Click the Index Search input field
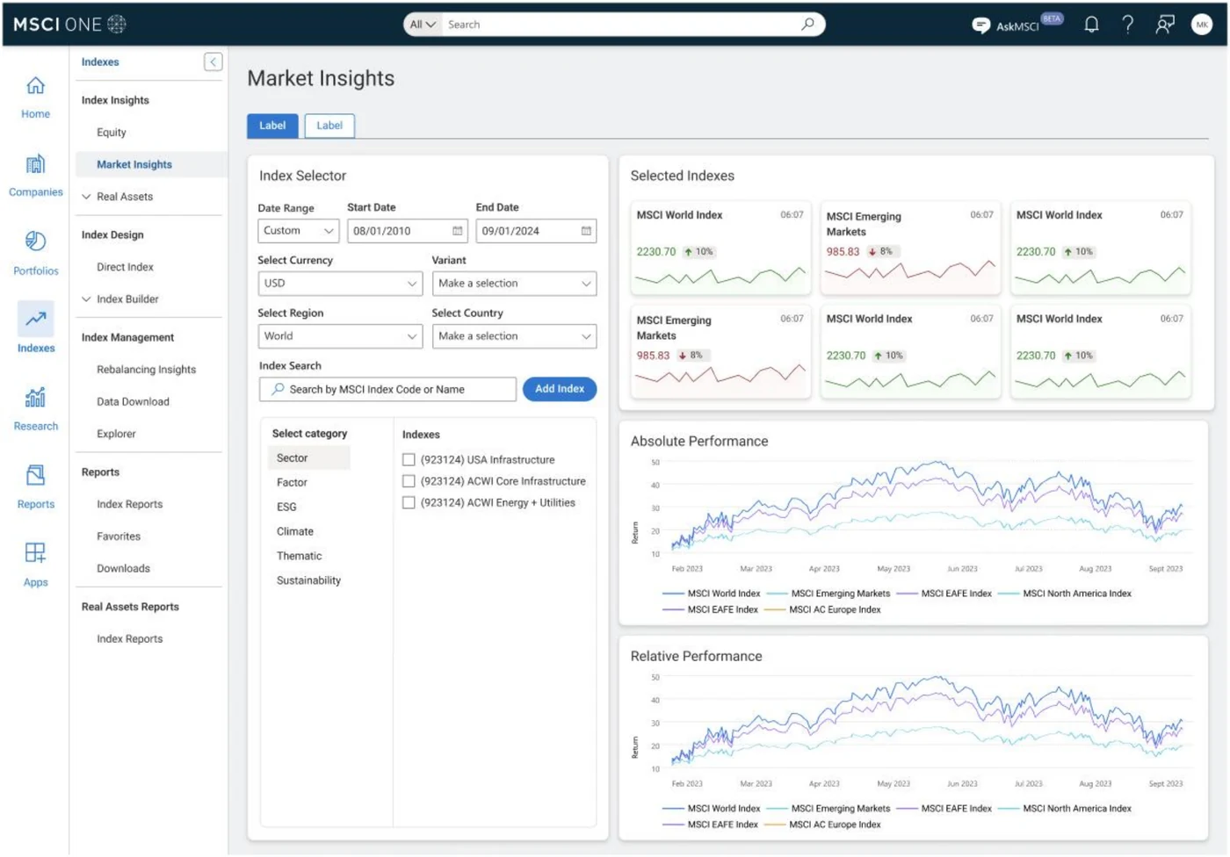1230x857 pixels. tap(387, 389)
